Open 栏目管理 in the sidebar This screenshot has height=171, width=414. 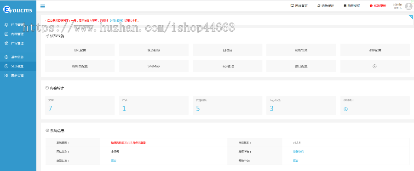coord(18,25)
